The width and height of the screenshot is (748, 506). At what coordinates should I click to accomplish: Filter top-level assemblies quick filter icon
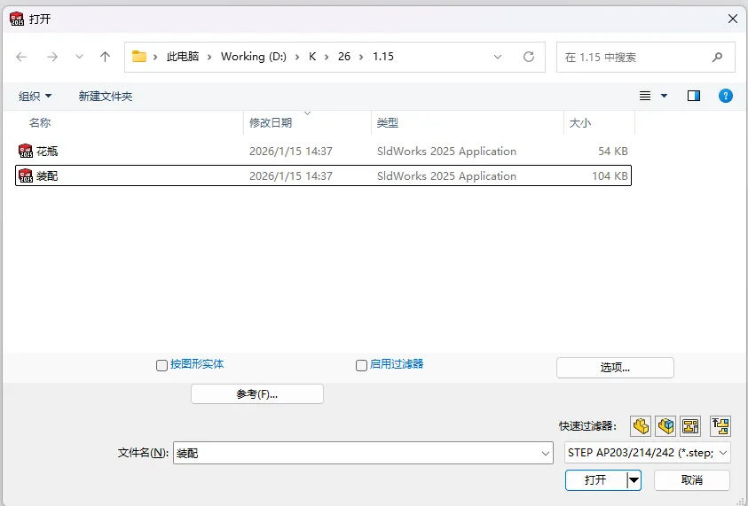point(720,425)
